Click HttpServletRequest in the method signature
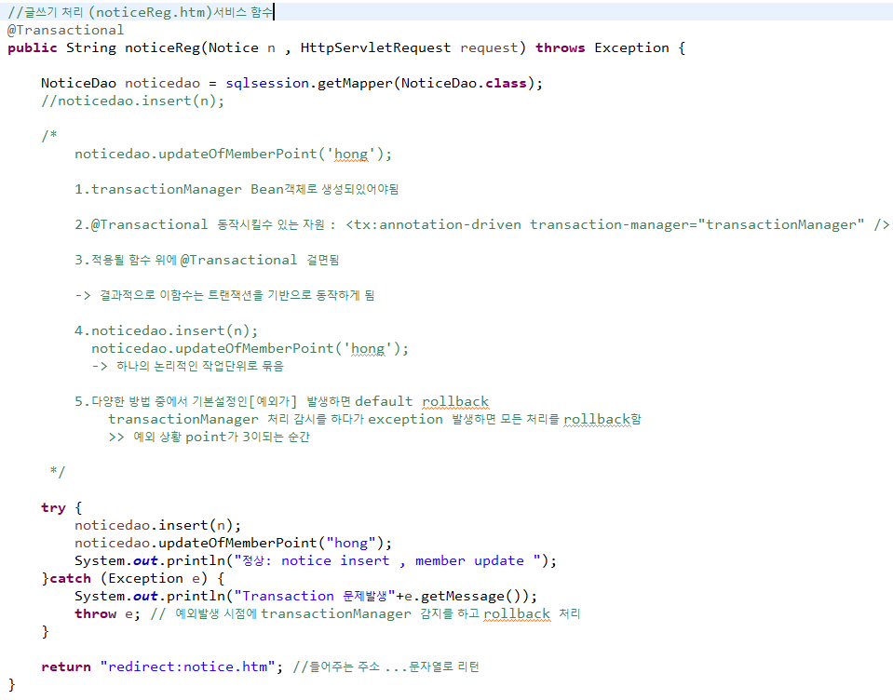Screen dimensions: 893x700 click(375, 47)
